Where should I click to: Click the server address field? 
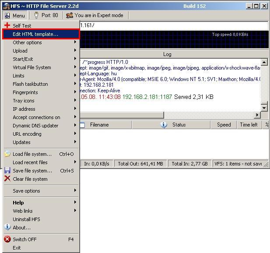(x=174, y=25)
